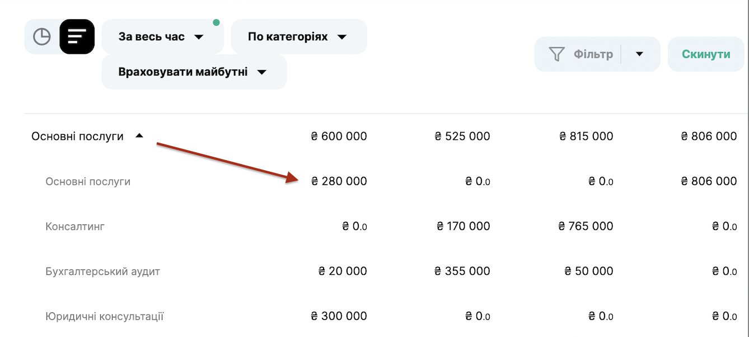Switch to pie chart view icon

point(42,37)
